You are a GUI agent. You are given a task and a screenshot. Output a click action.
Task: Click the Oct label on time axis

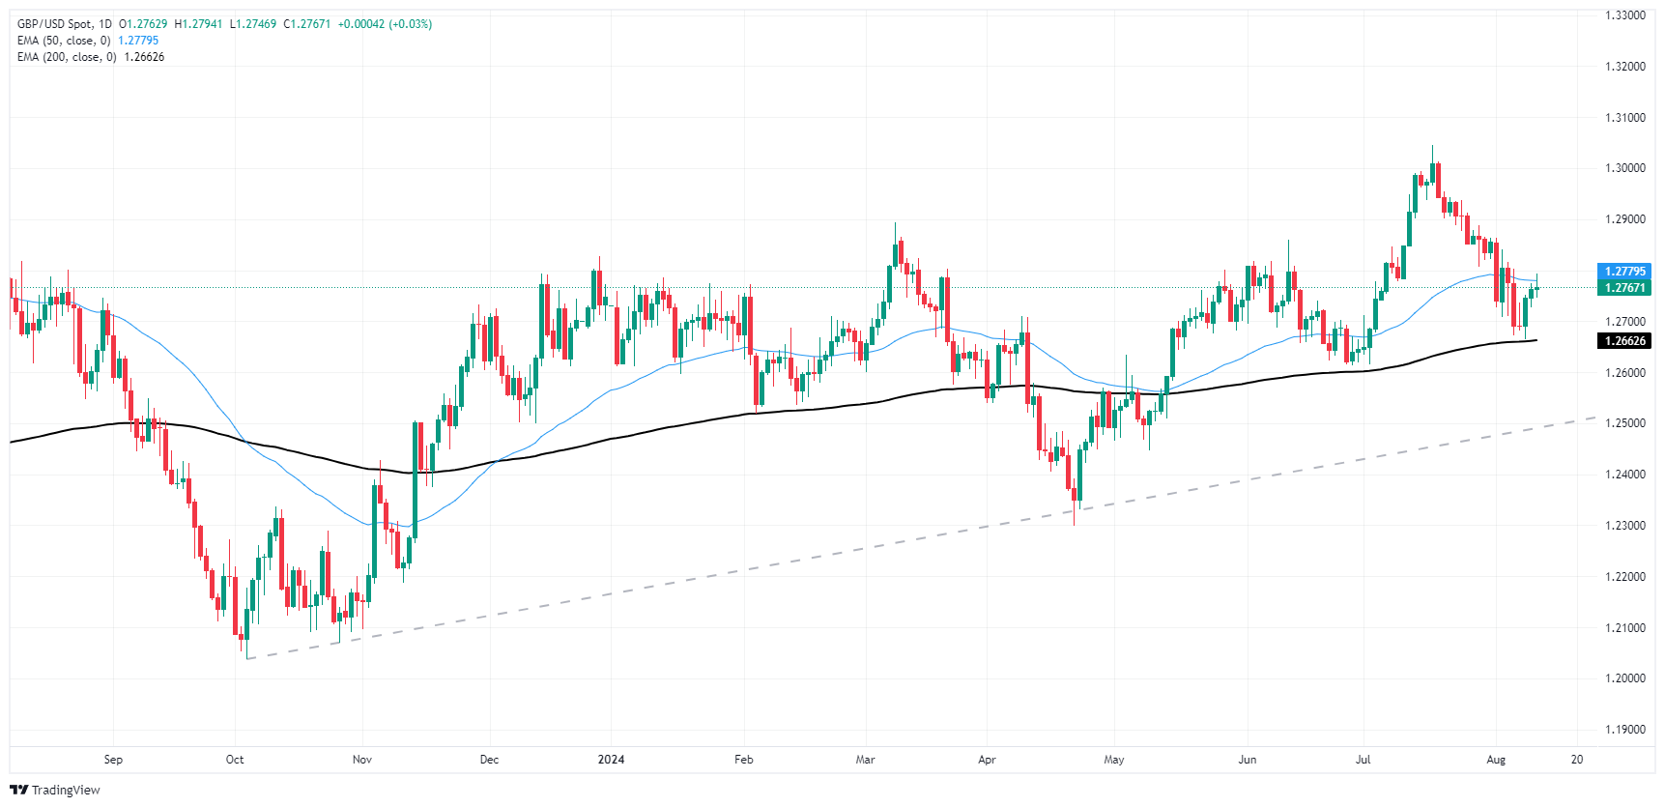click(x=235, y=760)
